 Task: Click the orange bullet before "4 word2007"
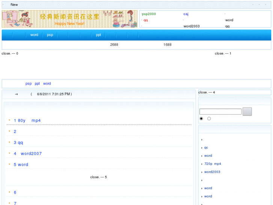coord(9,153)
